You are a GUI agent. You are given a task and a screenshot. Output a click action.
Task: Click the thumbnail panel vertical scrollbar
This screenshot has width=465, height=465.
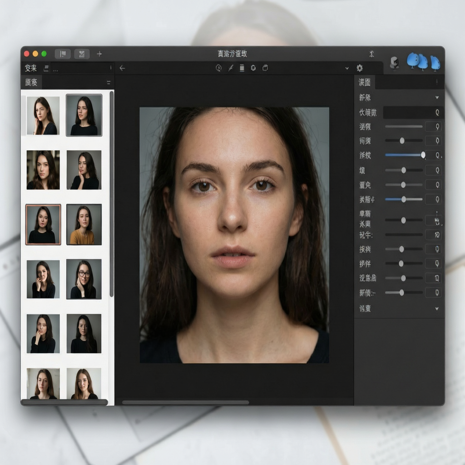point(112,194)
